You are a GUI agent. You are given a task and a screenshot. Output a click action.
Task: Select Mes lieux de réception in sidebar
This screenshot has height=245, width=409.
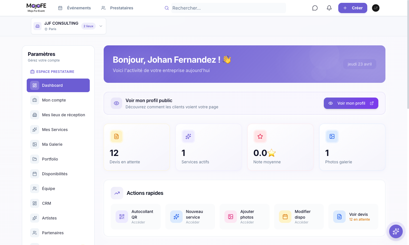click(x=58, y=115)
